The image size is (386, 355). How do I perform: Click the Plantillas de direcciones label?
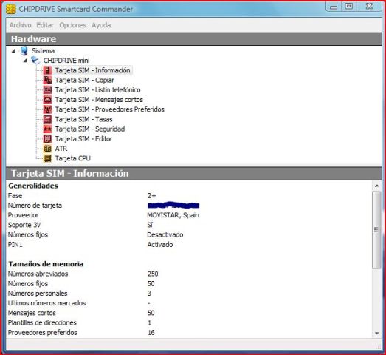click(42, 322)
